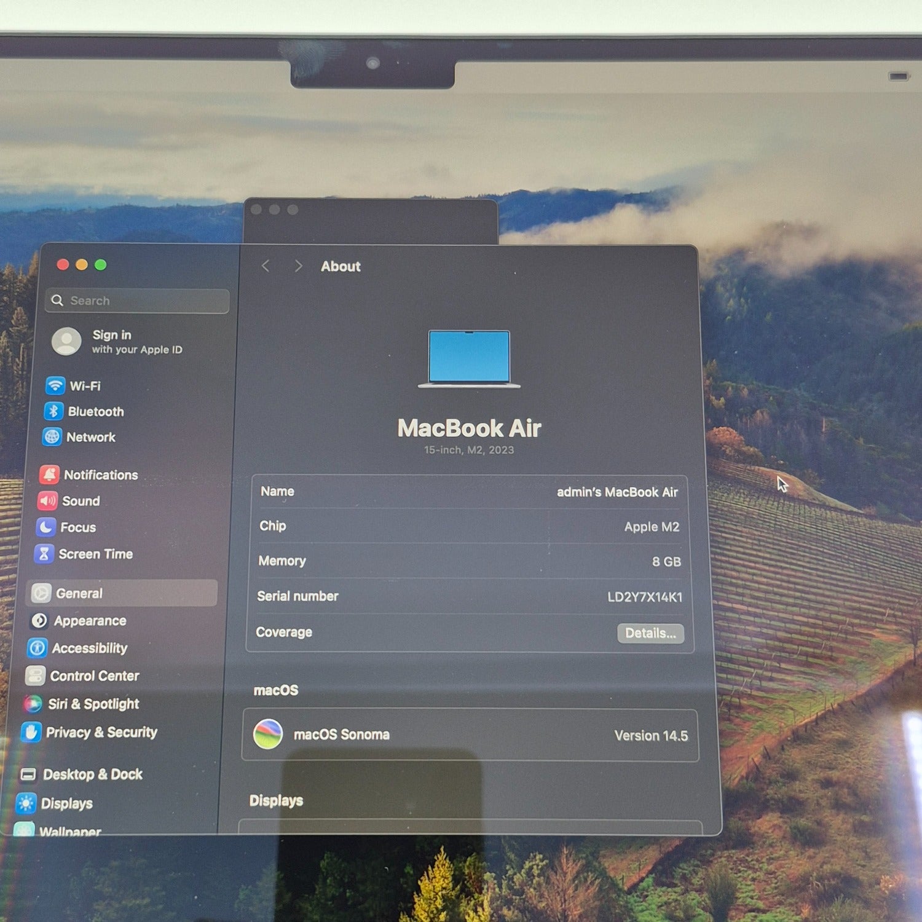
Task: Click the serial number LD2Y7X14K1
Action: pyautogui.click(x=645, y=597)
